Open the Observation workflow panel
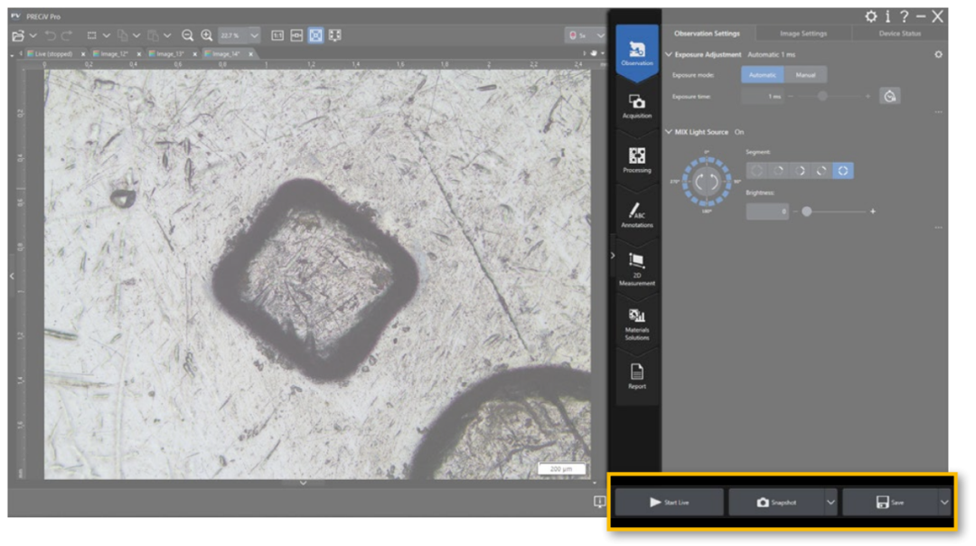Viewport: 976px width, 546px height. [x=637, y=52]
